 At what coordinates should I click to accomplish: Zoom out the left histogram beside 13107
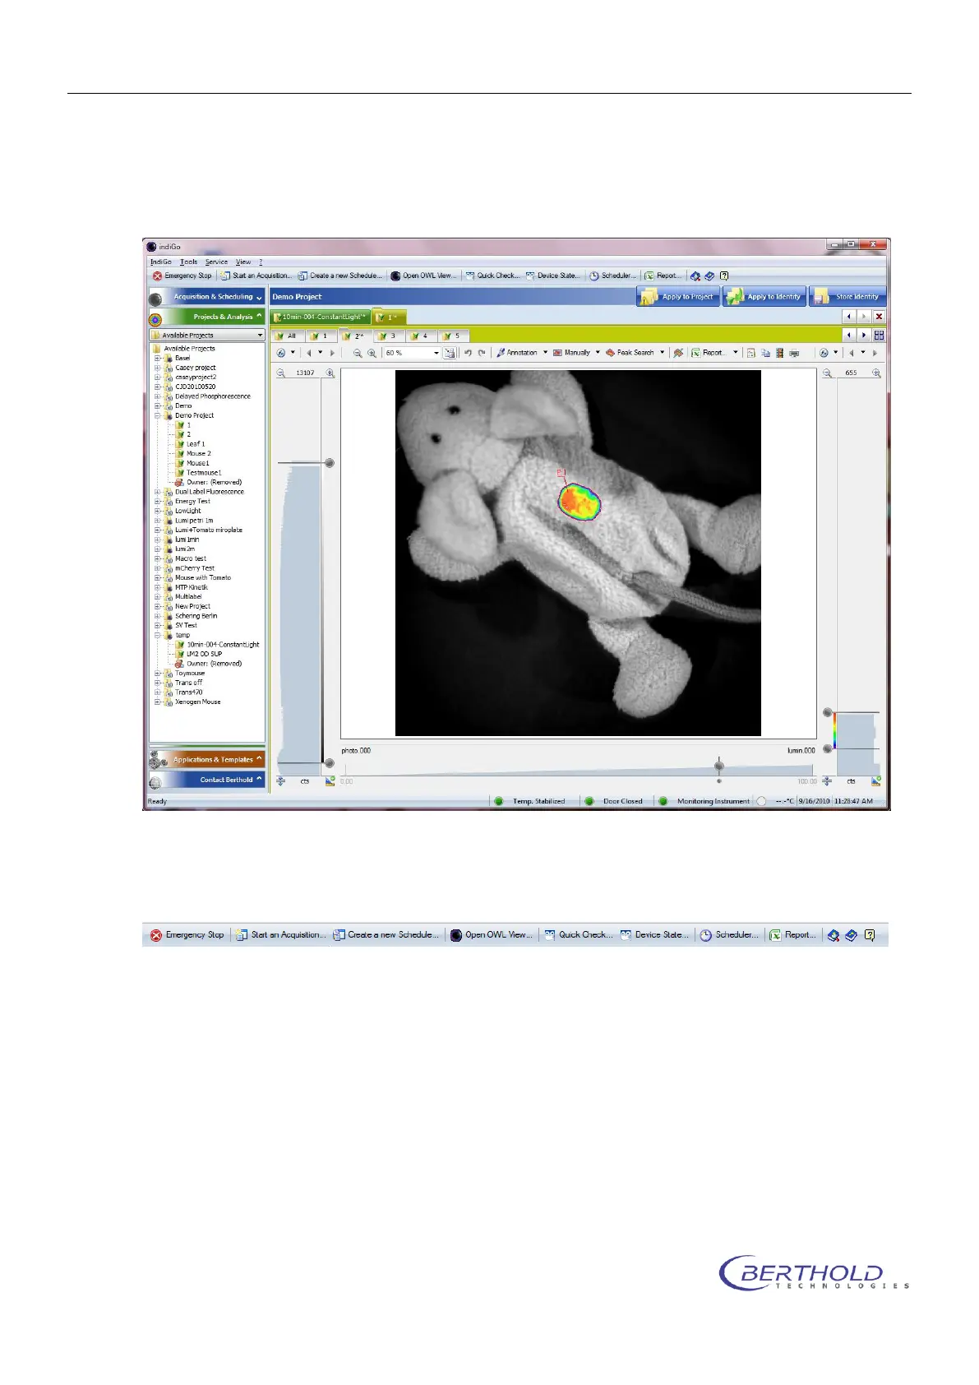tap(281, 373)
